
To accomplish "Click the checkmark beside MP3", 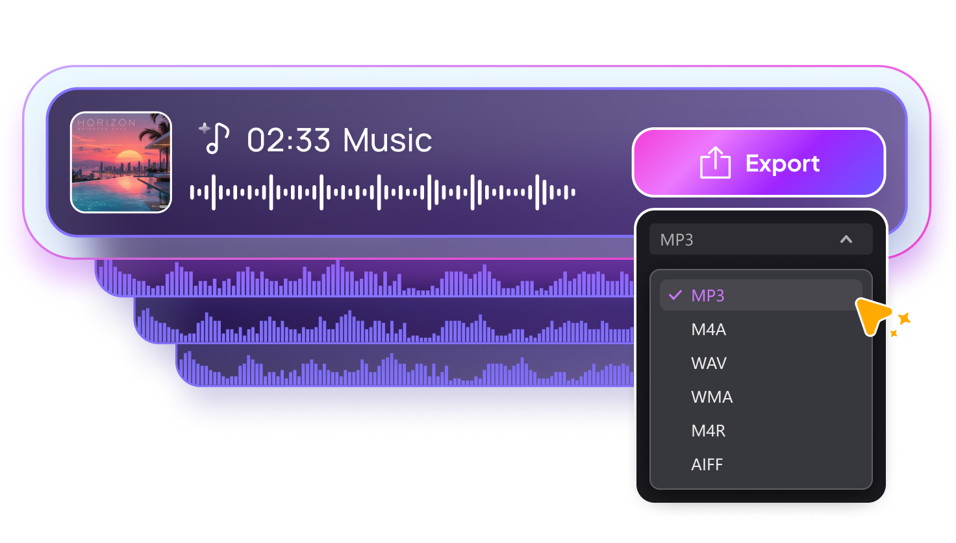I will click(675, 295).
